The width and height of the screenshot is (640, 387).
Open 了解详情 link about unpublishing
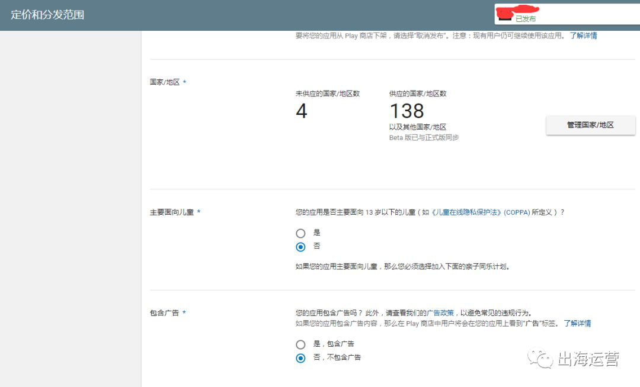point(583,36)
